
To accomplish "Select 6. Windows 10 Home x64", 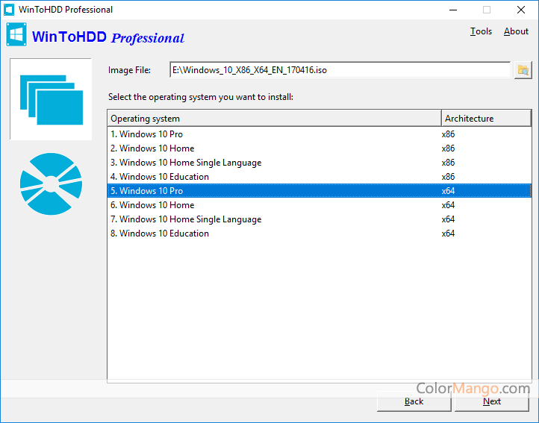I will (157, 205).
